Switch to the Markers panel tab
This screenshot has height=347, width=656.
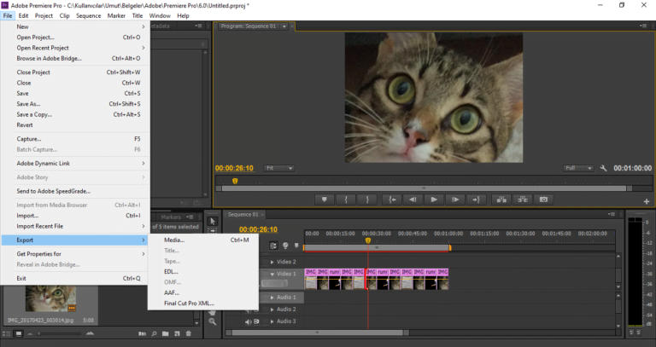point(171,217)
